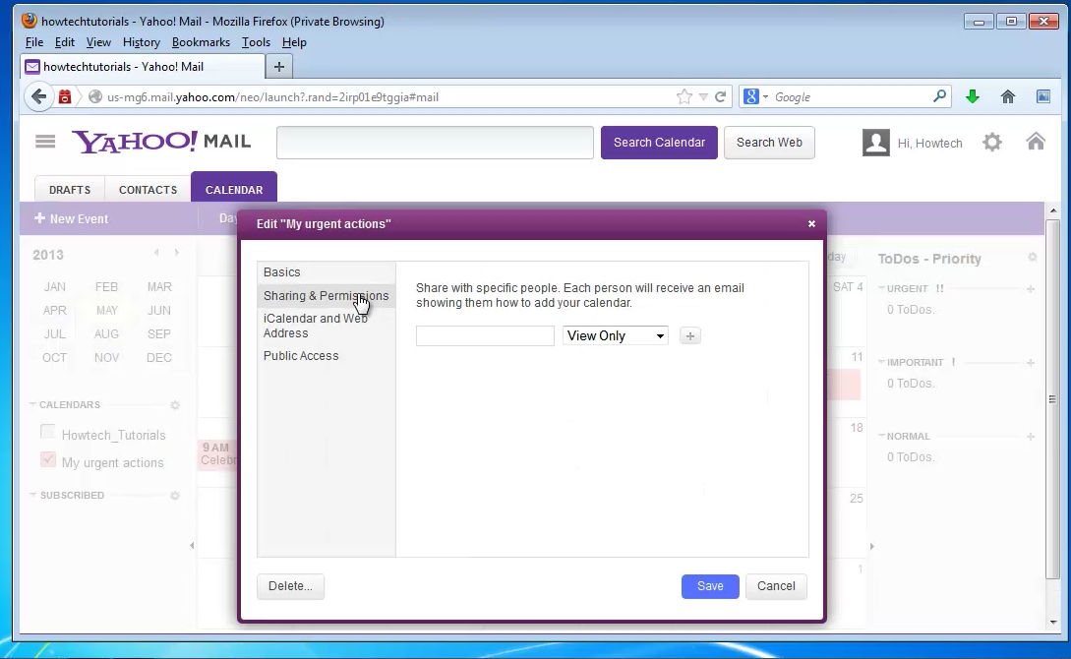Open a new tab with the plus button
This screenshot has height=659, width=1071.
[278, 67]
